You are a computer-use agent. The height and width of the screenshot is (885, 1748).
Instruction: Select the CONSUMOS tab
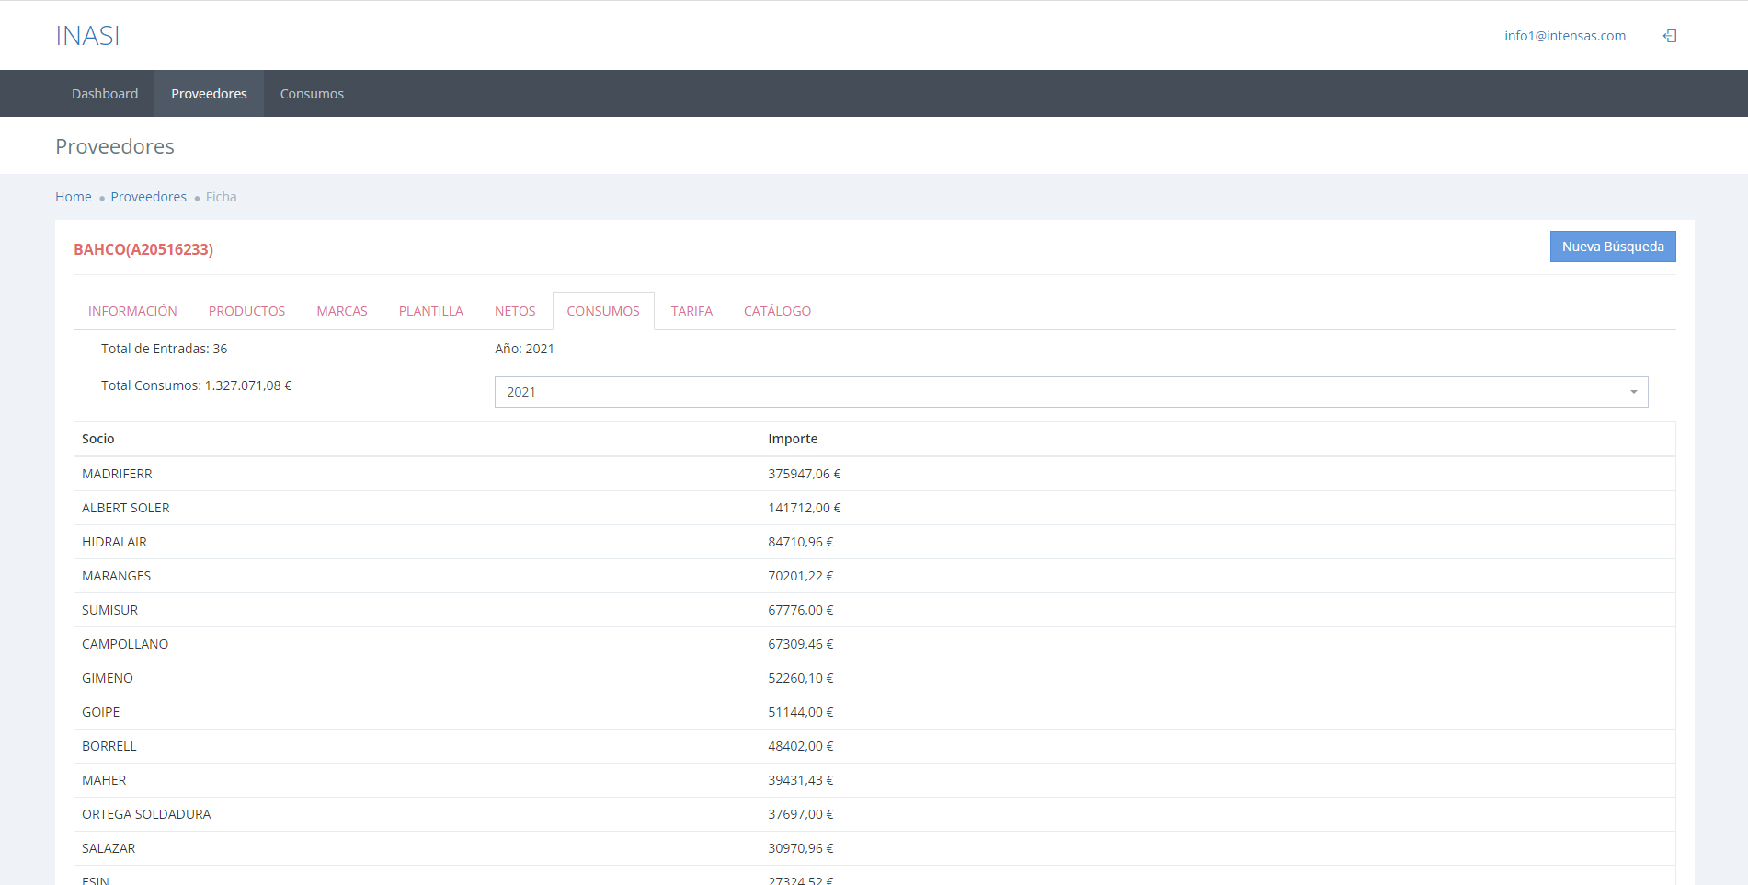pos(603,311)
